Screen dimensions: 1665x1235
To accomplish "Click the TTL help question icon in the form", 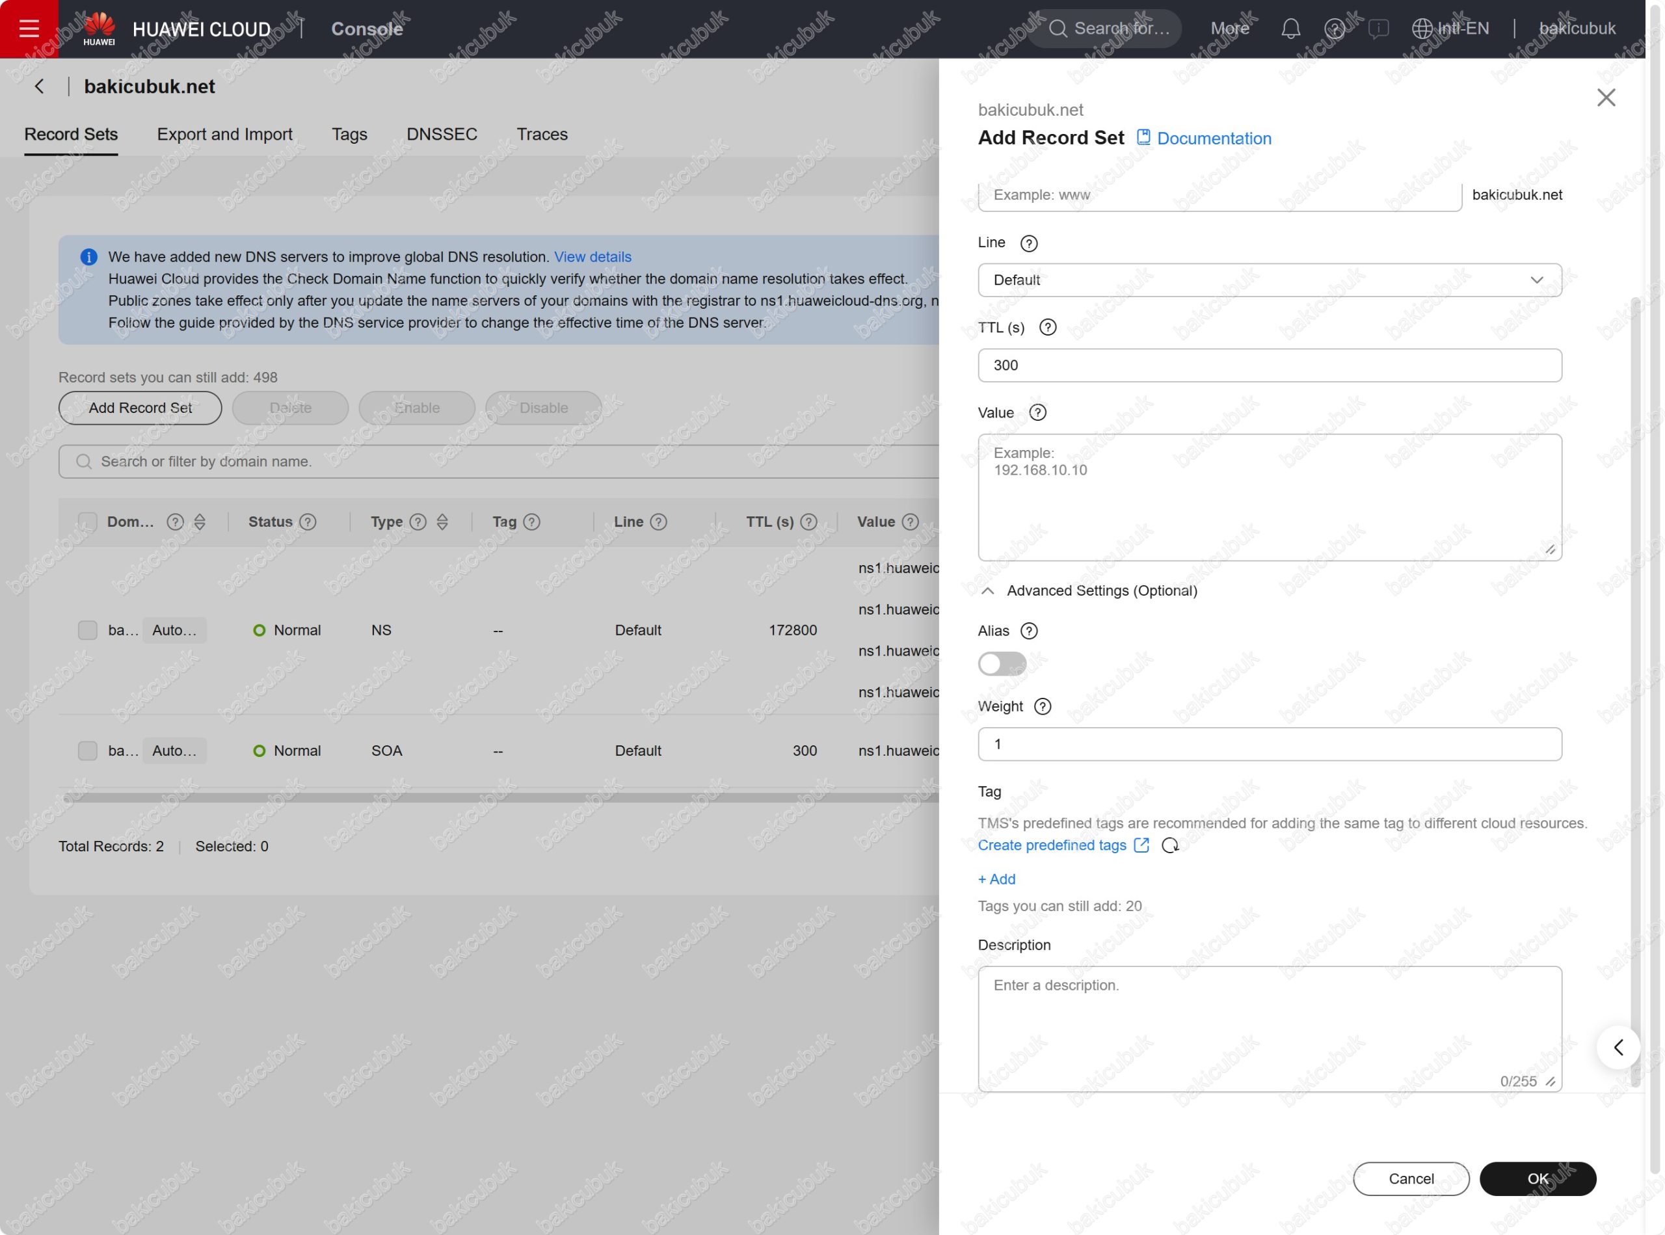I will point(1047,327).
